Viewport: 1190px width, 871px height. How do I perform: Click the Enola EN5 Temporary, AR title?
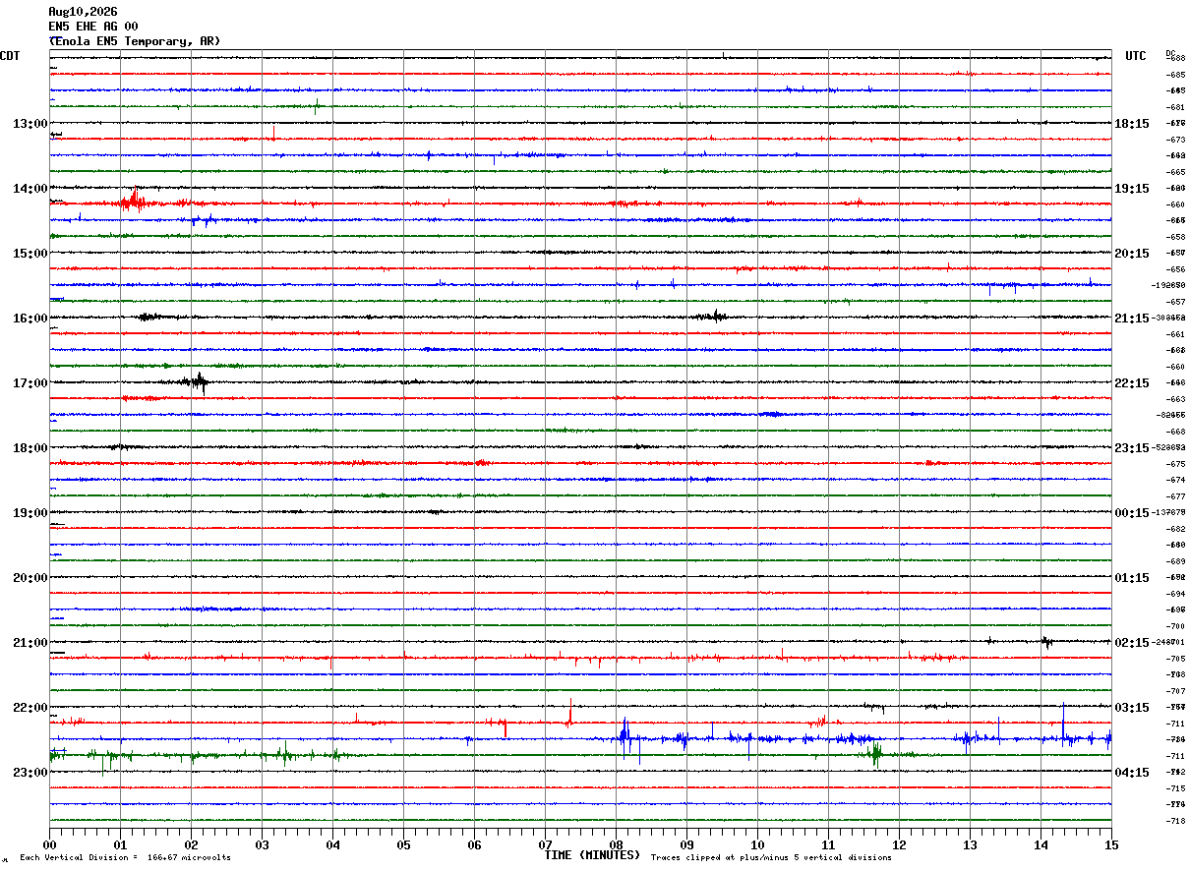pyautogui.click(x=135, y=41)
